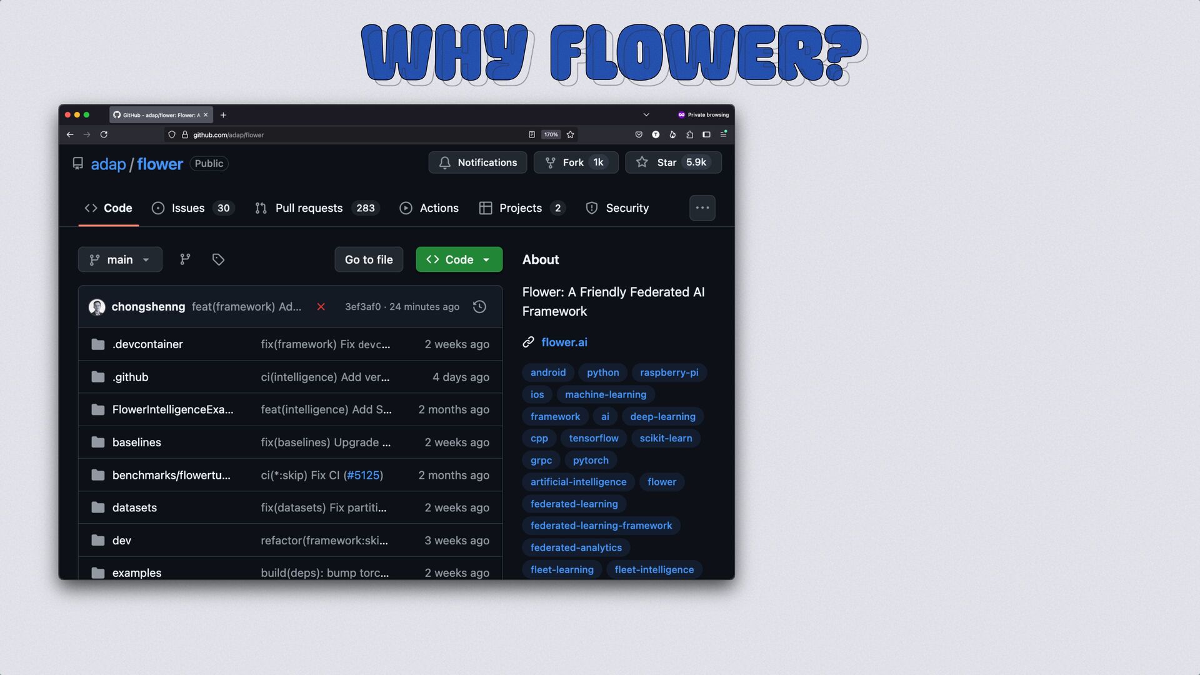The width and height of the screenshot is (1200, 675).
Task: Click the Fork button
Action: (576, 162)
